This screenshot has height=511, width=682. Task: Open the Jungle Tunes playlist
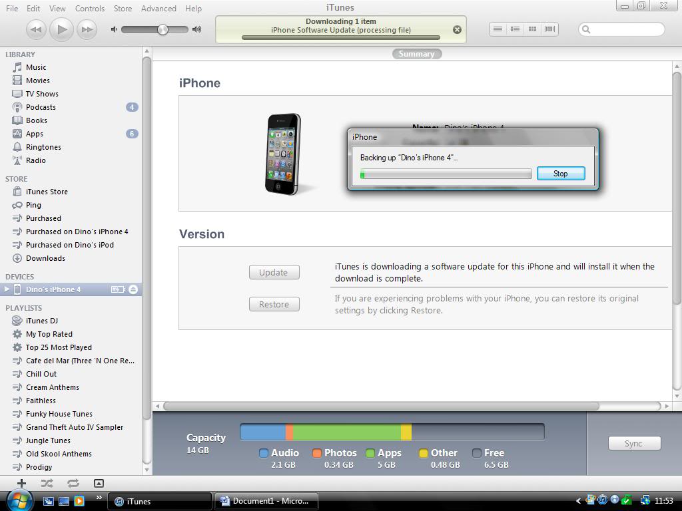pos(48,440)
